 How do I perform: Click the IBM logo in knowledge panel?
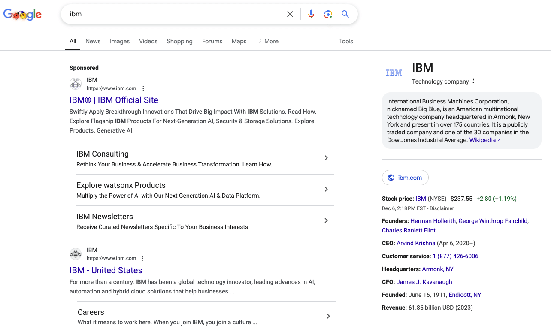[x=394, y=73]
